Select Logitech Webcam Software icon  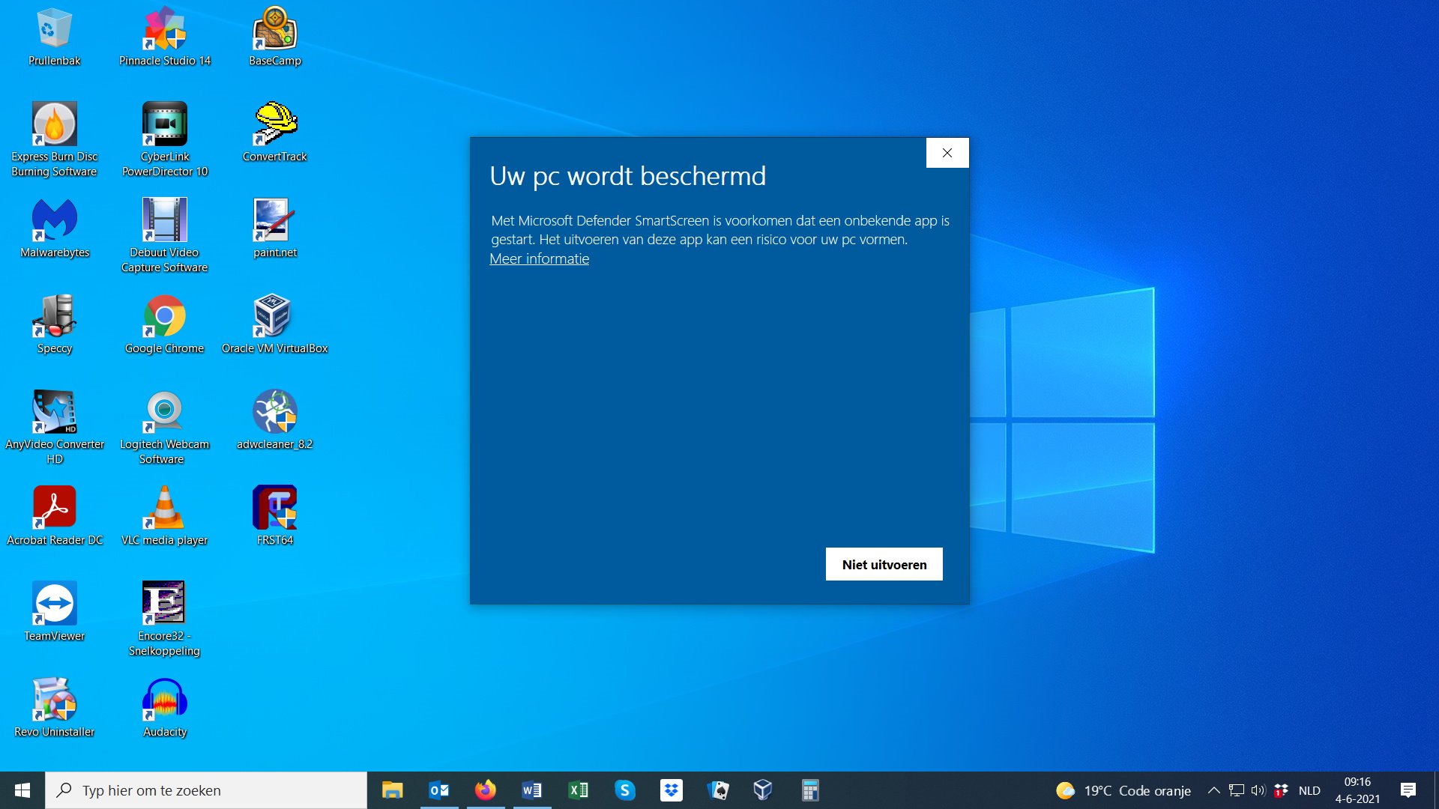(165, 428)
